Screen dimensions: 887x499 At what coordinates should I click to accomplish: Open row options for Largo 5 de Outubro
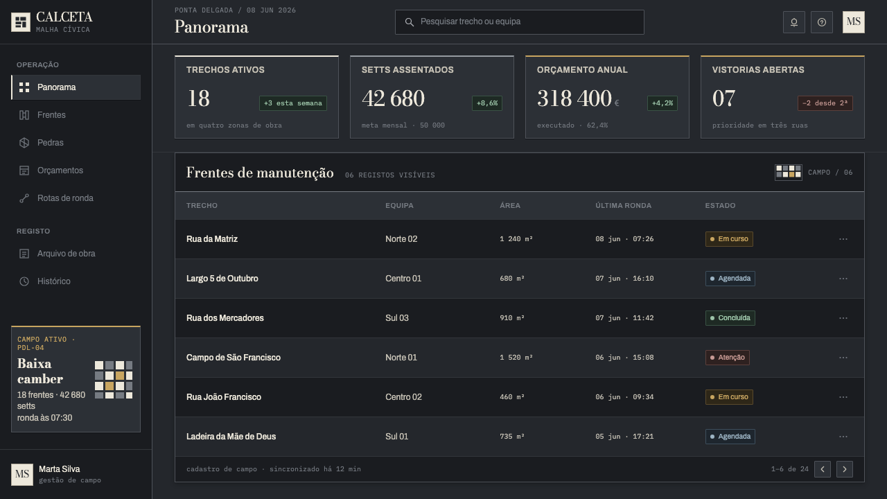point(843,279)
